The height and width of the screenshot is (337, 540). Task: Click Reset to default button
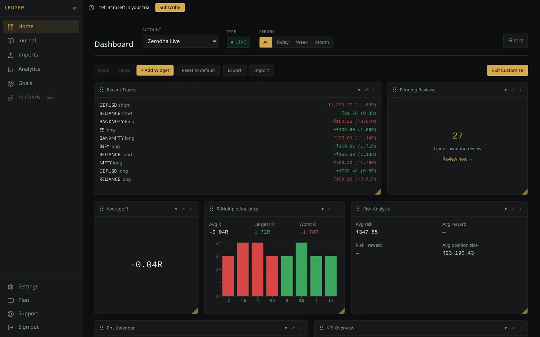click(x=198, y=70)
